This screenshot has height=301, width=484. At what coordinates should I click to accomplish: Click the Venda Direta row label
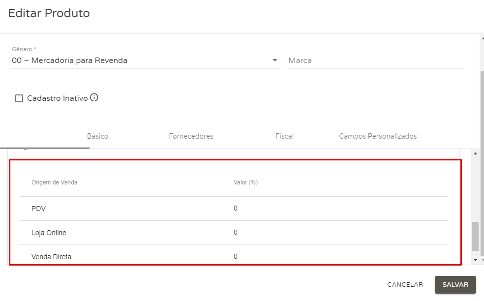51,257
